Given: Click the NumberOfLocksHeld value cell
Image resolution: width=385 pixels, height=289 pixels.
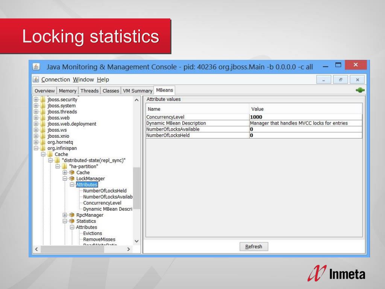Looking at the screenshot, I should (306, 135).
